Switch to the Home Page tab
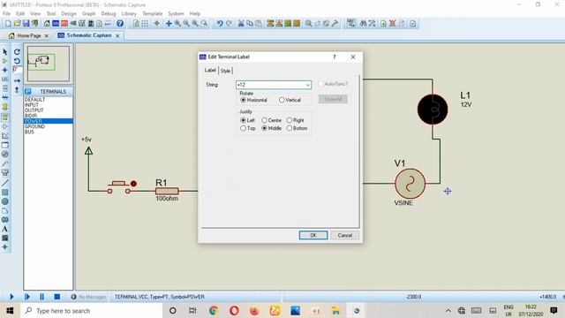Viewport: 565px width, 318px height. (29, 35)
